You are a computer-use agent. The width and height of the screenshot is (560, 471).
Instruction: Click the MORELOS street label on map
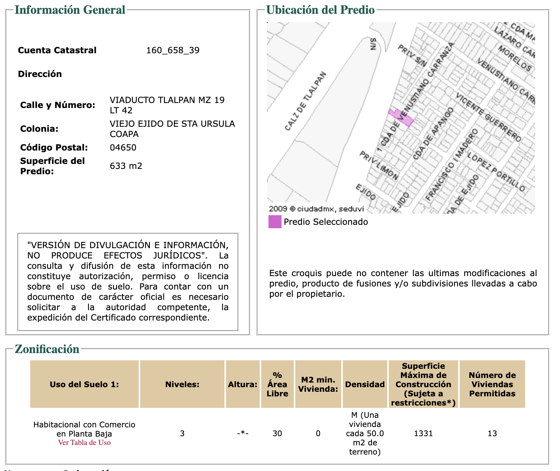click(515, 59)
